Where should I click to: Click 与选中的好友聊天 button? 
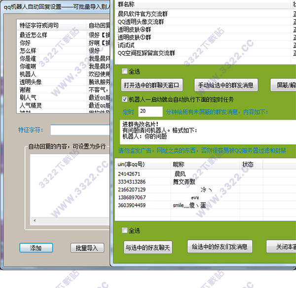pyautogui.click(x=148, y=248)
